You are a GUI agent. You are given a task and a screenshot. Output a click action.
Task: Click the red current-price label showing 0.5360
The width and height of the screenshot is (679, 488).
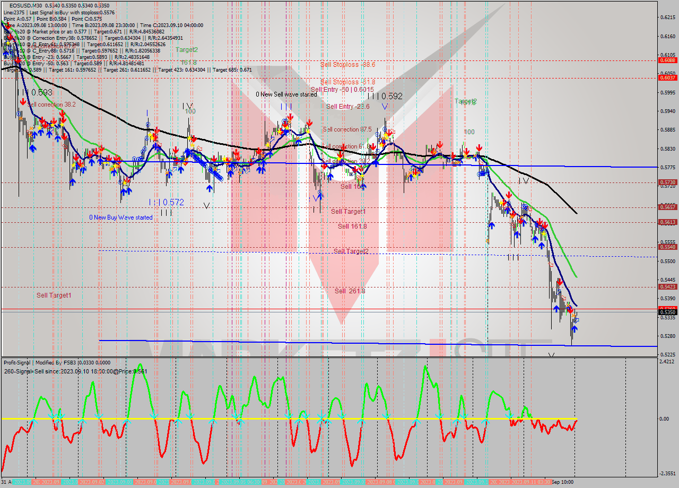[667, 308]
